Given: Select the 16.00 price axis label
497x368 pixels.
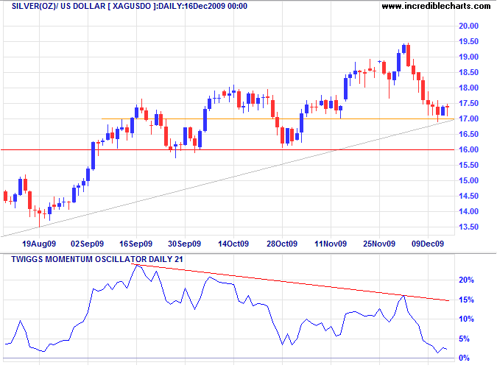Looking at the screenshot, I should point(468,149).
